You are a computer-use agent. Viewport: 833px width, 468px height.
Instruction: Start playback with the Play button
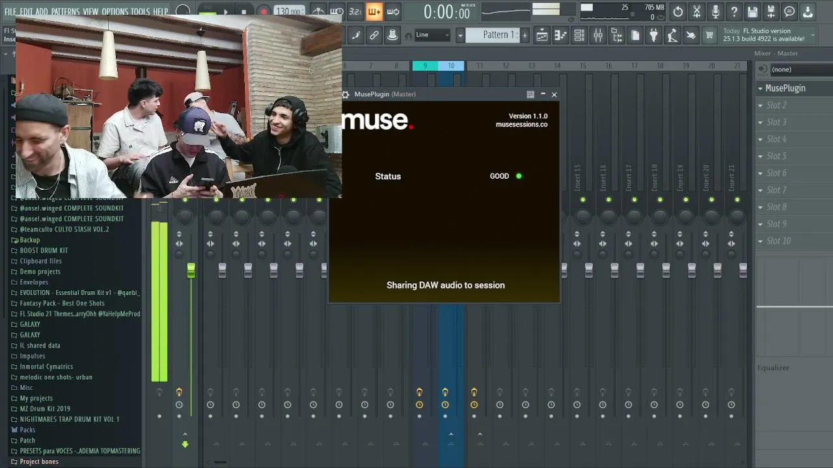coord(225,11)
